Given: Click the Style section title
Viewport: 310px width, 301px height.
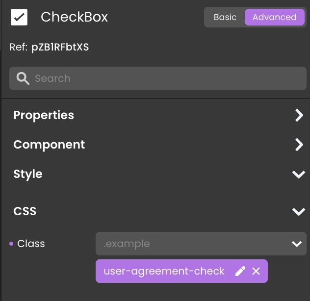Looking at the screenshot, I should coord(28,174).
